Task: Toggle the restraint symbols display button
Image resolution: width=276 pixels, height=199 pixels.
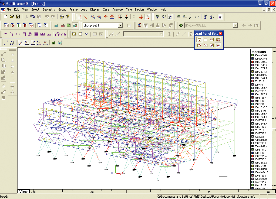Action: tap(170, 17)
